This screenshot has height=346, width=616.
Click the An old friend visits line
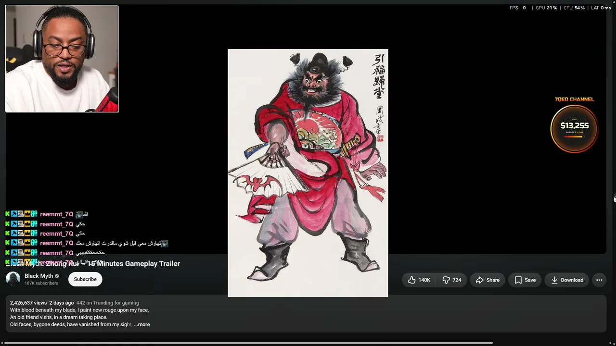coord(59,317)
